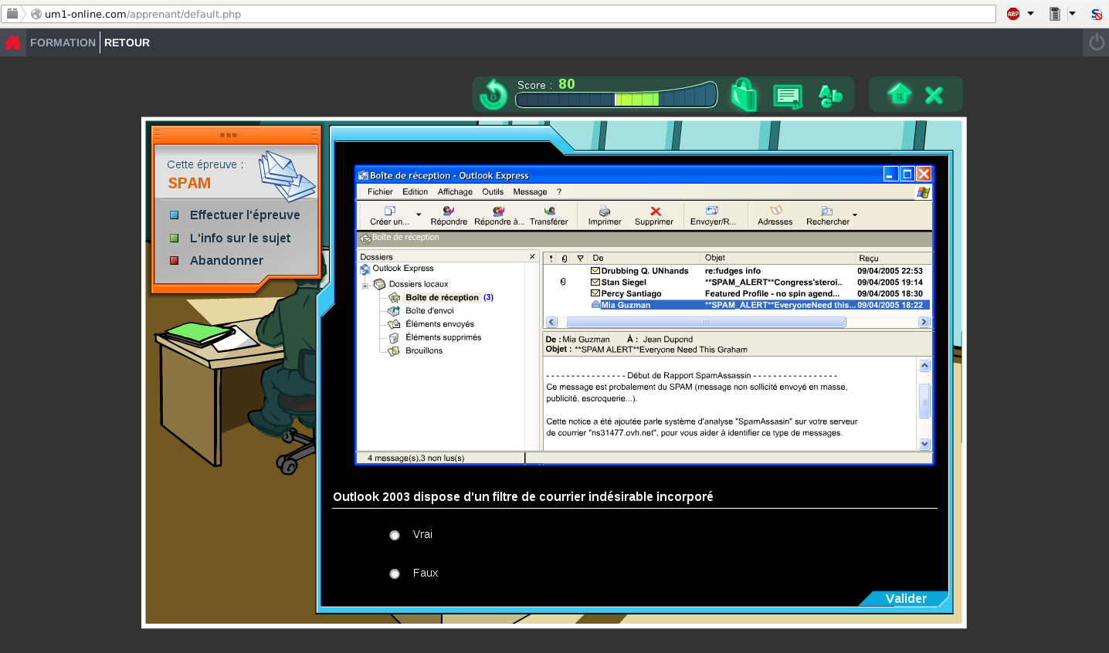The width and height of the screenshot is (1109, 653).
Task: Click the AdBlock Plus browser icon
Action: [1013, 14]
